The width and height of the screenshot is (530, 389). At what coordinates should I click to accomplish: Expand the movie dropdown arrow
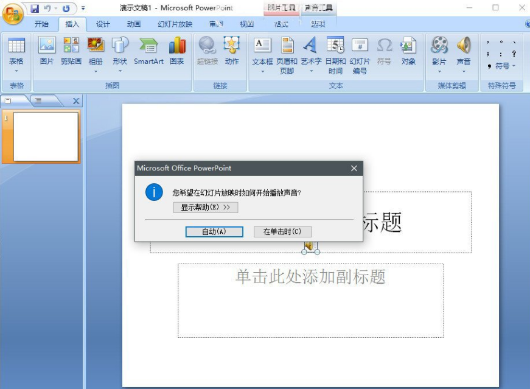pyautogui.click(x=439, y=71)
